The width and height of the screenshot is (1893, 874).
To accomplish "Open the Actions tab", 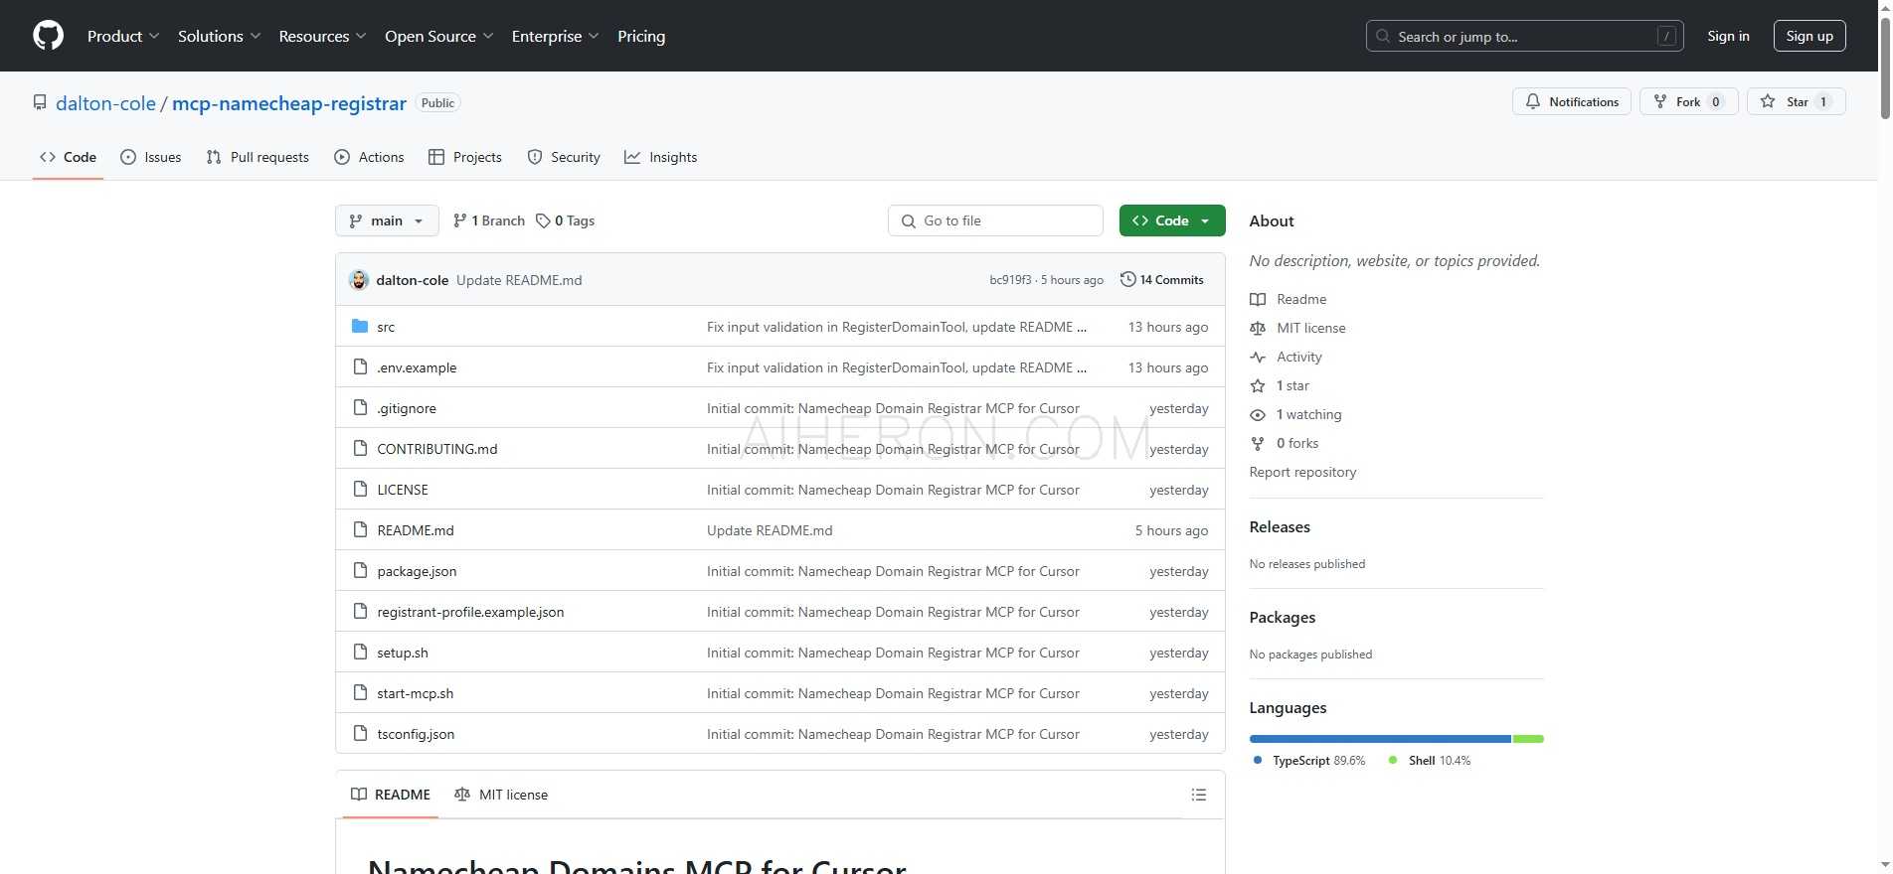I will [369, 157].
